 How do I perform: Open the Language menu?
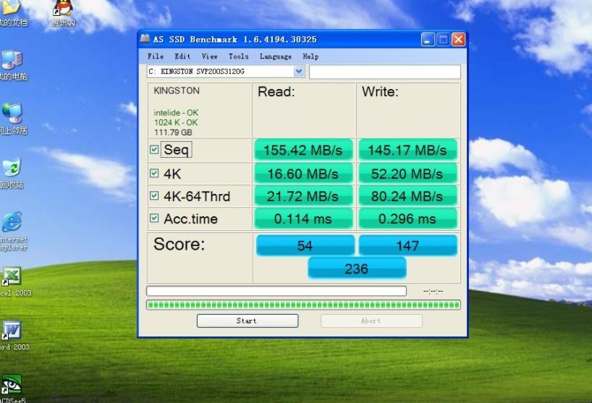tap(275, 56)
